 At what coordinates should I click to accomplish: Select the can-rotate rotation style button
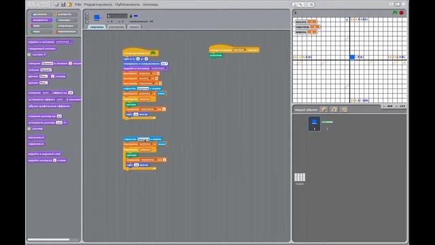86,14
